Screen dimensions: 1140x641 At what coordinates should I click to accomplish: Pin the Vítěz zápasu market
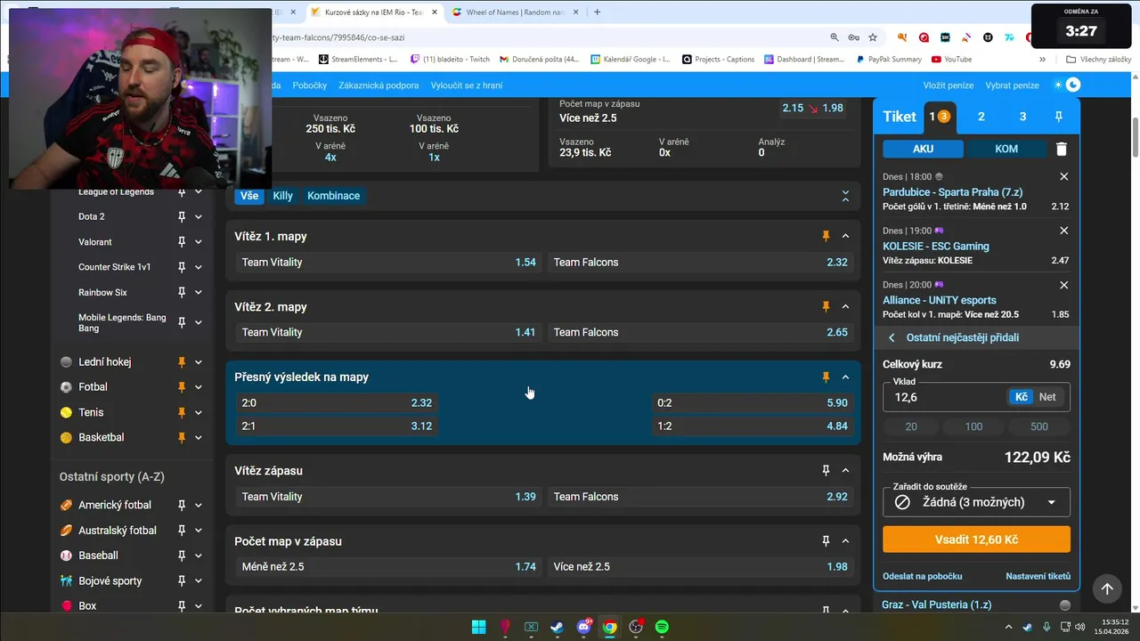pyautogui.click(x=826, y=470)
